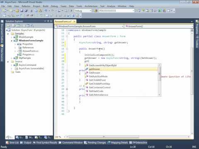The width and height of the screenshot is (199, 149).
Task: Click the View Class Diagram icon in Solution Explorer
Action: 32,26
